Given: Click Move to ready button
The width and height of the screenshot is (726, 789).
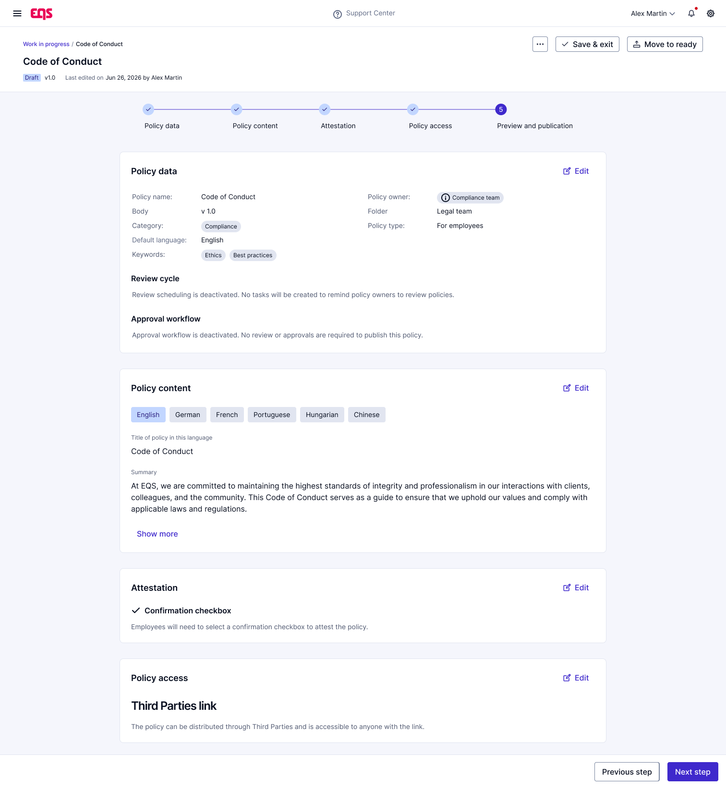Looking at the screenshot, I should click(x=665, y=44).
